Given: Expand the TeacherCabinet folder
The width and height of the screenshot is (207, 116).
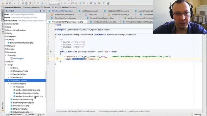Looking at the screenshot, I should [x=8, y=74].
